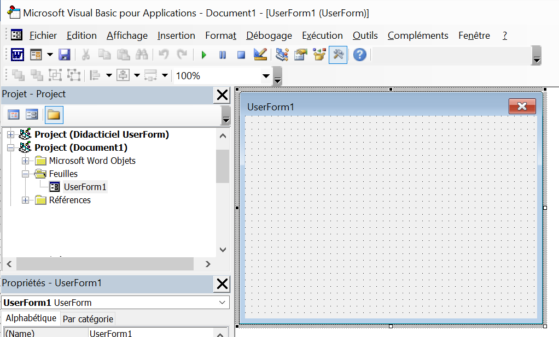Click the blue Help question mark icon
The image size is (559, 337).
[x=359, y=55]
